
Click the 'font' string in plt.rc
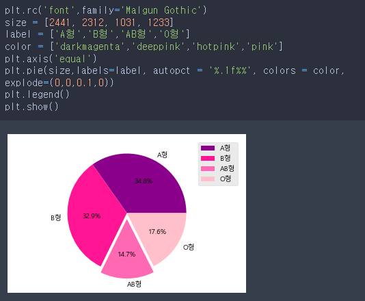click(59, 10)
